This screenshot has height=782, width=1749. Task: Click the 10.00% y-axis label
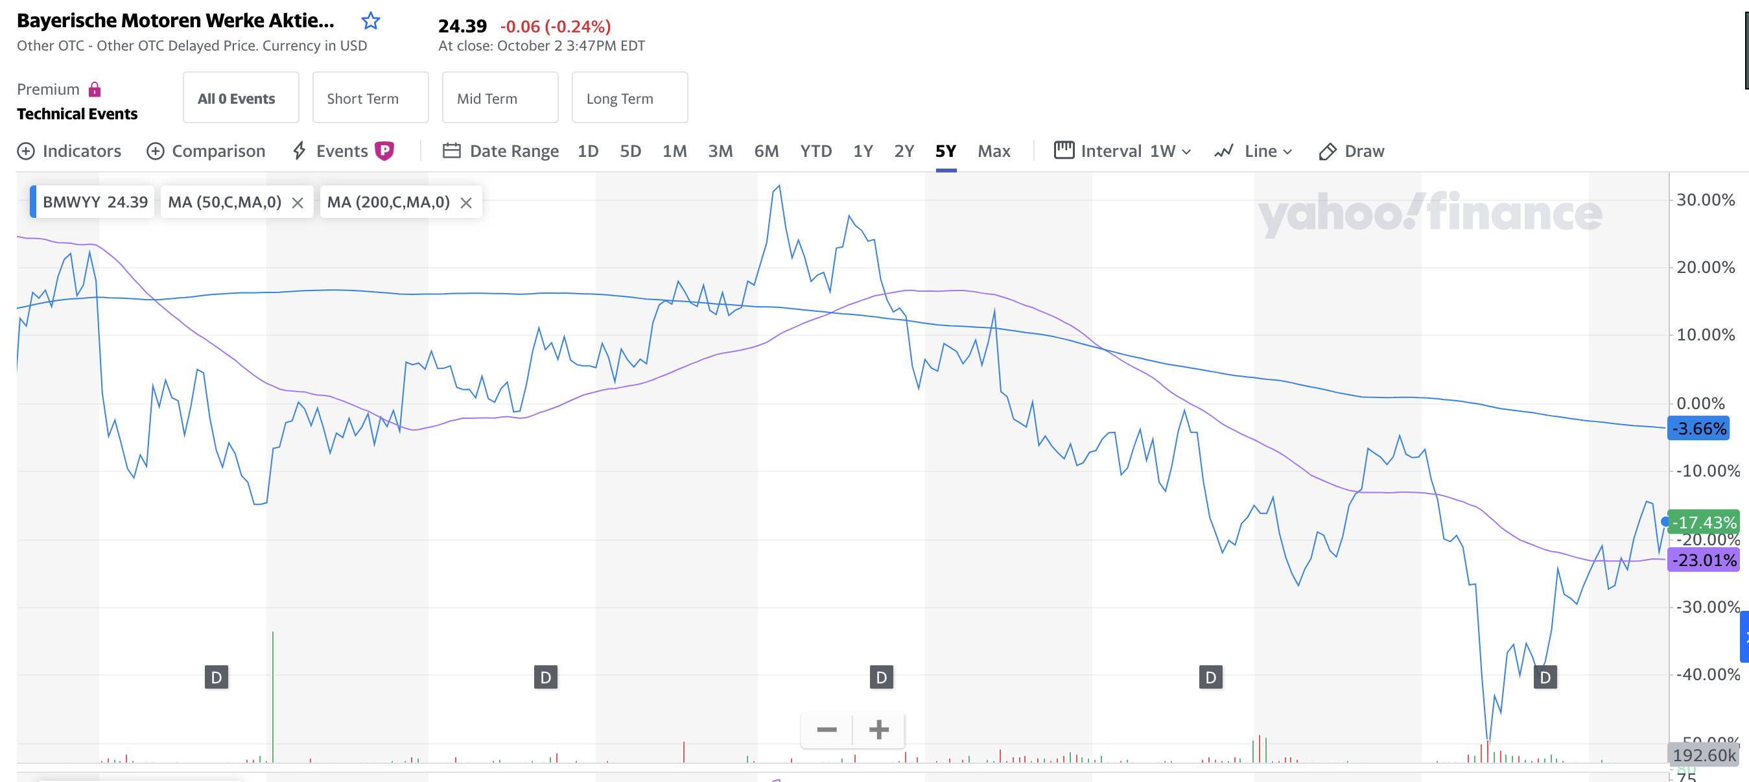point(1706,335)
